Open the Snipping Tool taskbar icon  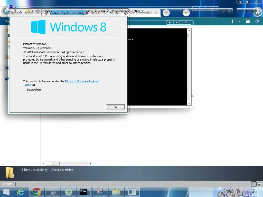pos(100,192)
